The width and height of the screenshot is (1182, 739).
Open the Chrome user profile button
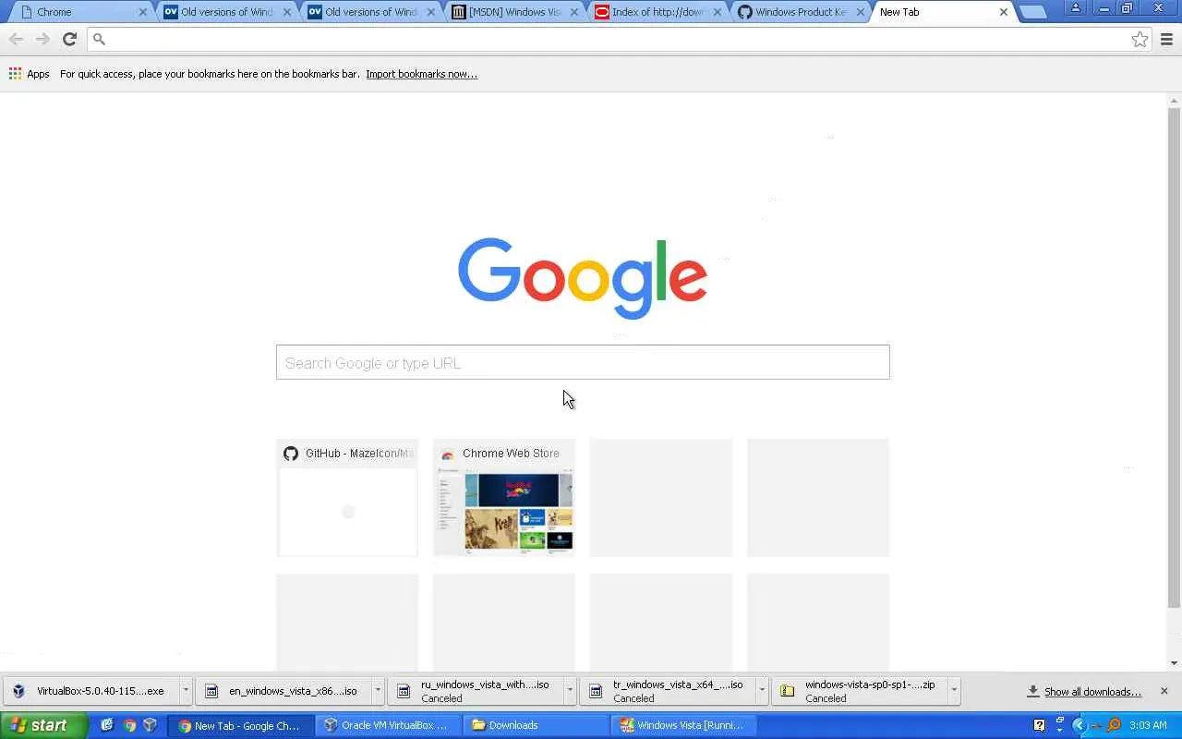click(x=1075, y=8)
